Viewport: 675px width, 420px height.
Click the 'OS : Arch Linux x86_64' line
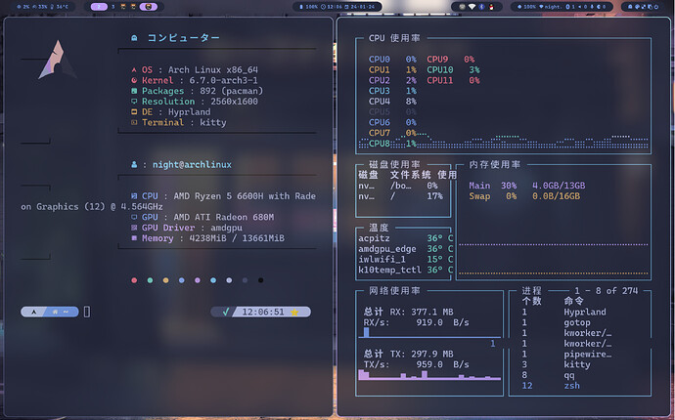click(195, 69)
